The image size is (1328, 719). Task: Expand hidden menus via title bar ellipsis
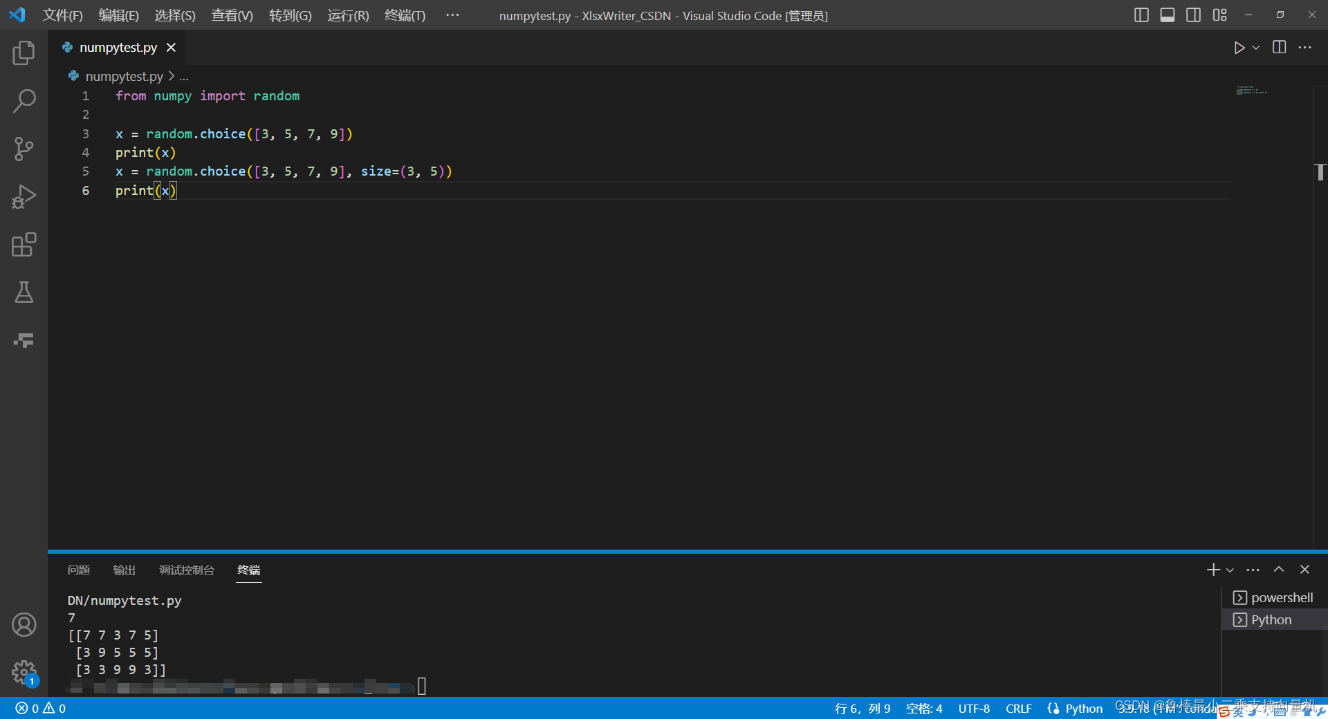point(452,15)
